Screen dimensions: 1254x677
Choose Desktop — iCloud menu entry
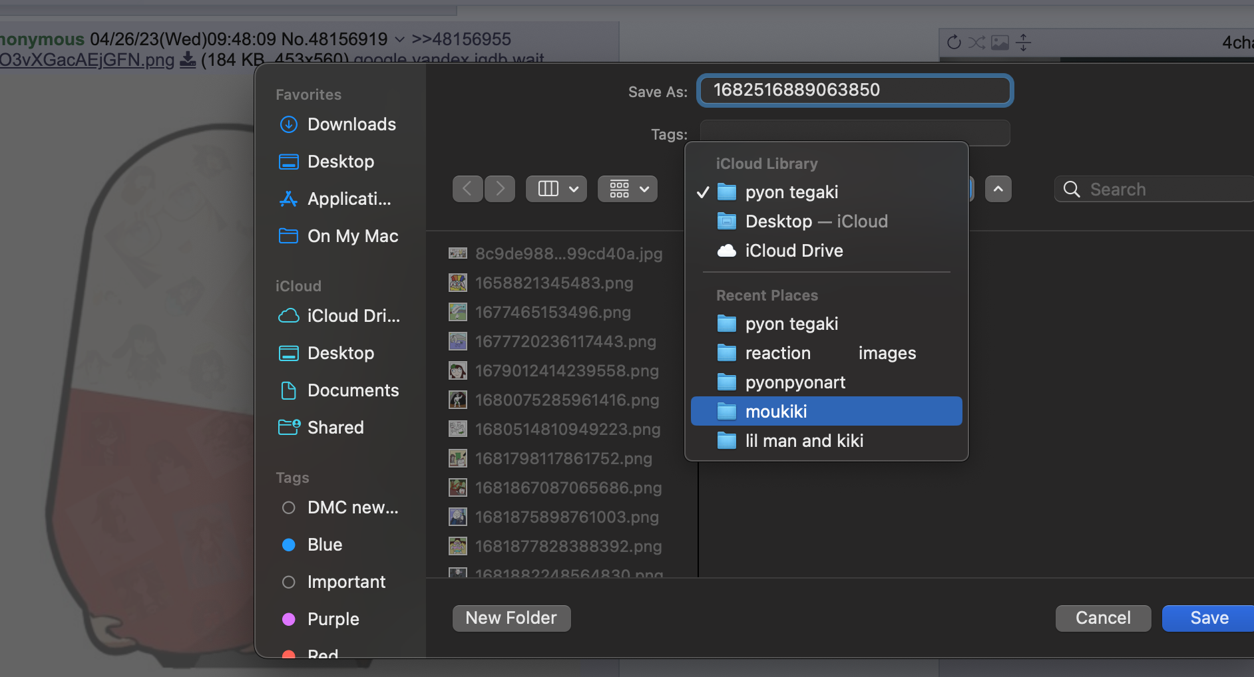(827, 221)
